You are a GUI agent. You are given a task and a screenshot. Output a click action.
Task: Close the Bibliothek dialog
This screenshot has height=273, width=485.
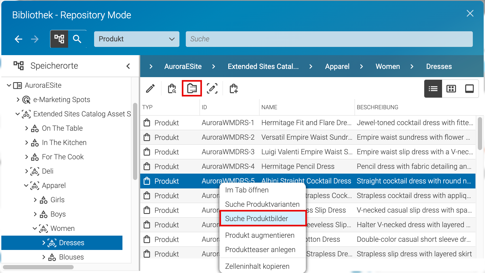point(470,13)
